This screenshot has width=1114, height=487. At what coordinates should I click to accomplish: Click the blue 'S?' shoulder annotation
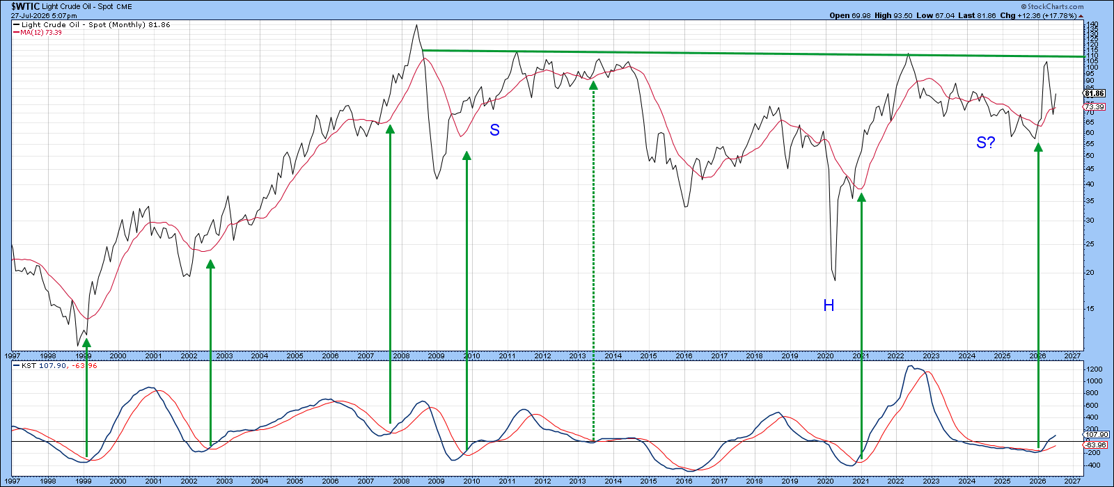tap(986, 143)
